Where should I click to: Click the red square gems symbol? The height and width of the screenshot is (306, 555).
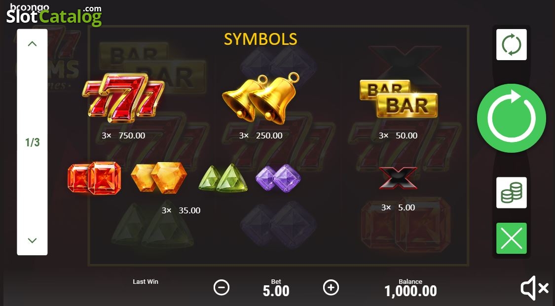click(95, 178)
